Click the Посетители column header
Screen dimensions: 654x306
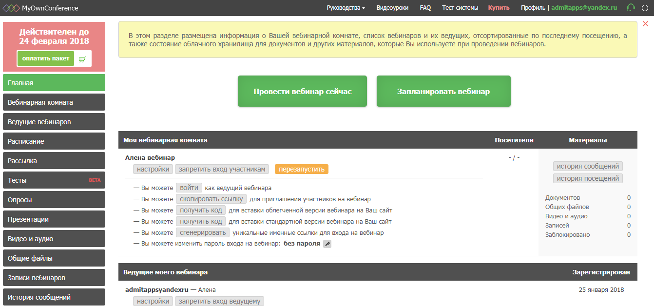514,140
